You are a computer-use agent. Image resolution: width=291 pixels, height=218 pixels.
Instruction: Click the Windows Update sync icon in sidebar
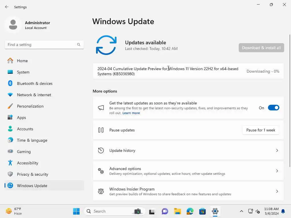click(x=10, y=185)
